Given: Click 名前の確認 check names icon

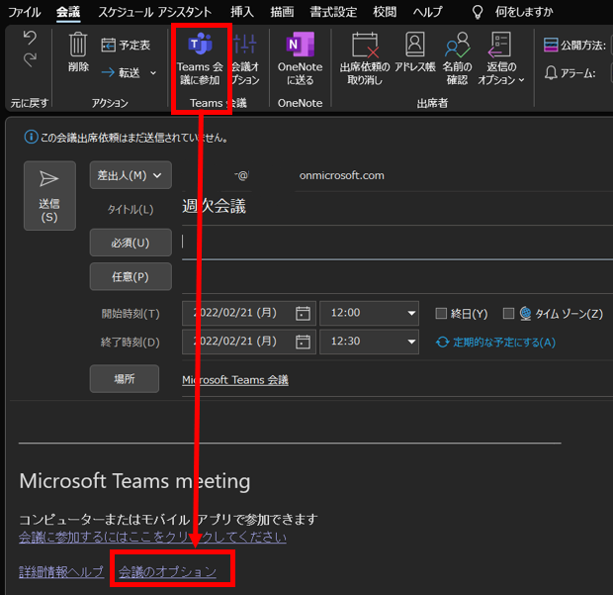Looking at the screenshot, I should coord(457,45).
